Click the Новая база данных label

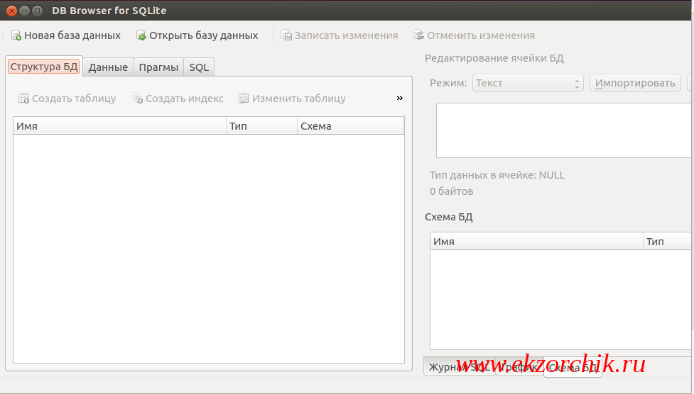[x=72, y=35]
